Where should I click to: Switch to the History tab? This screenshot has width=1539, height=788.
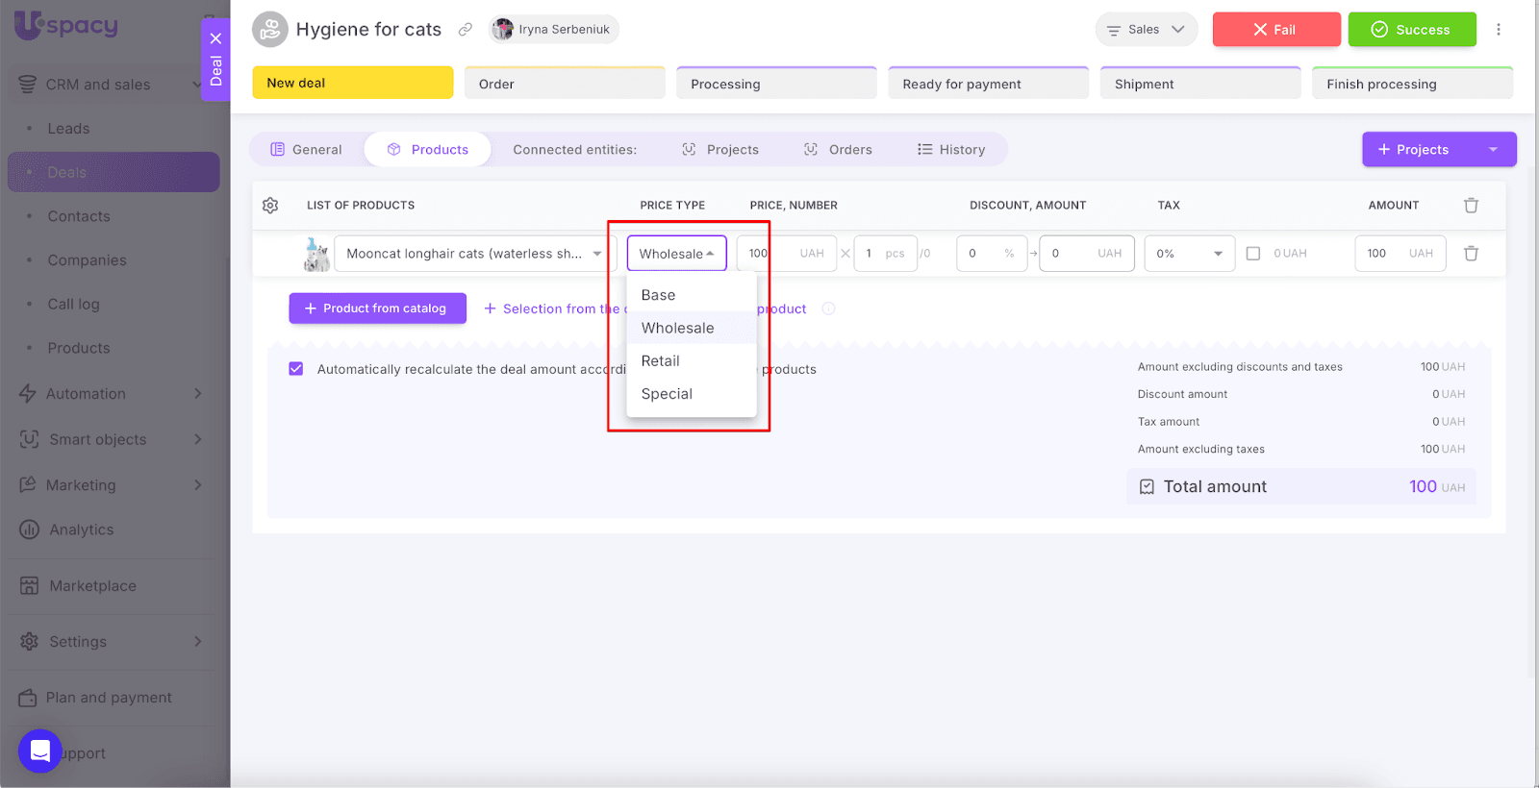point(951,150)
